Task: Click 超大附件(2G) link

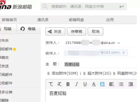Action: click(x=99, y=73)
